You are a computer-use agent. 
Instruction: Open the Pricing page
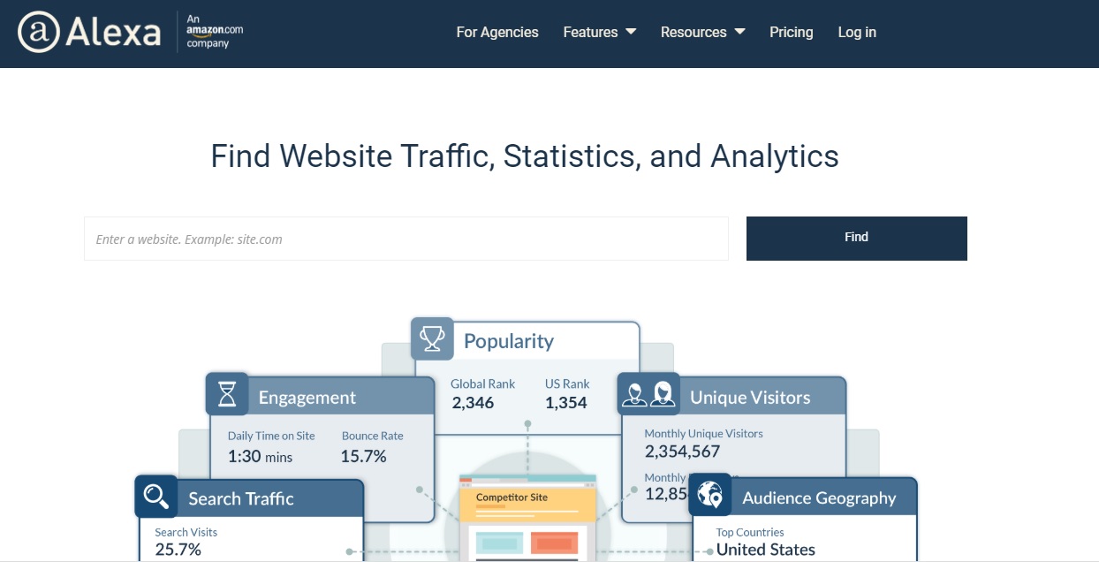[792, 32]
